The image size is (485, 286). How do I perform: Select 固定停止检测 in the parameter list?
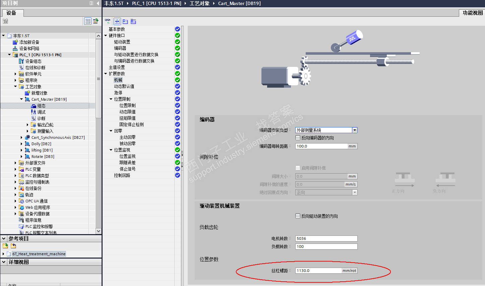(x=131, y=124)
